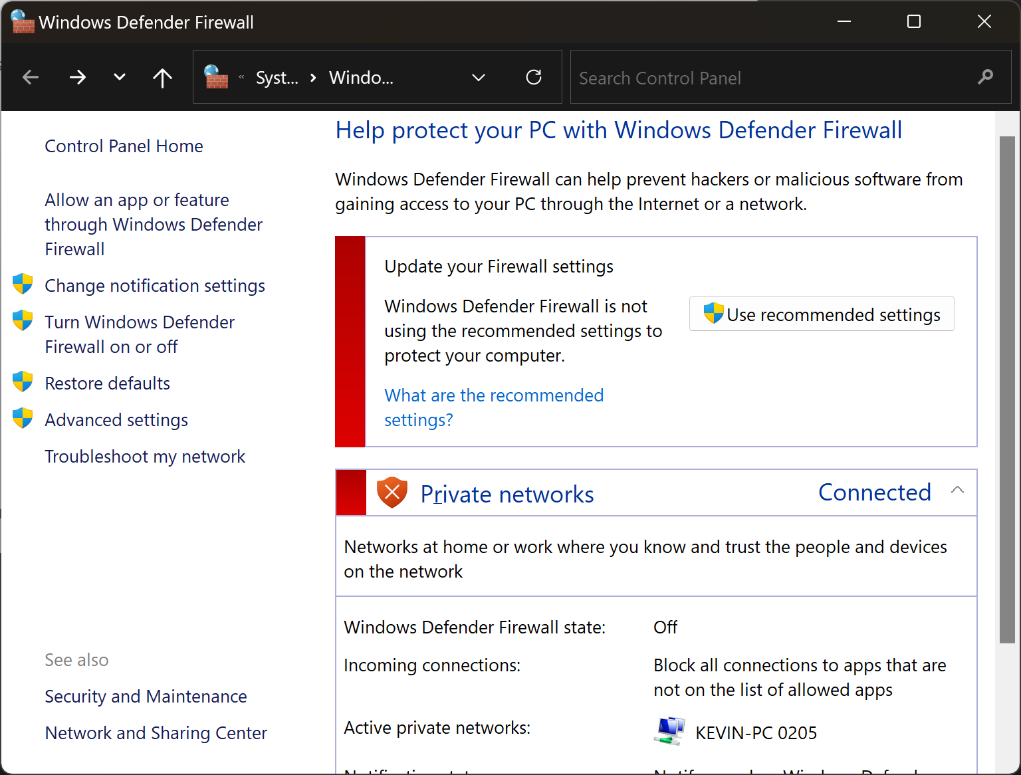
Task: Click shield icon on Use recommended settings
Action: point(714,313)
